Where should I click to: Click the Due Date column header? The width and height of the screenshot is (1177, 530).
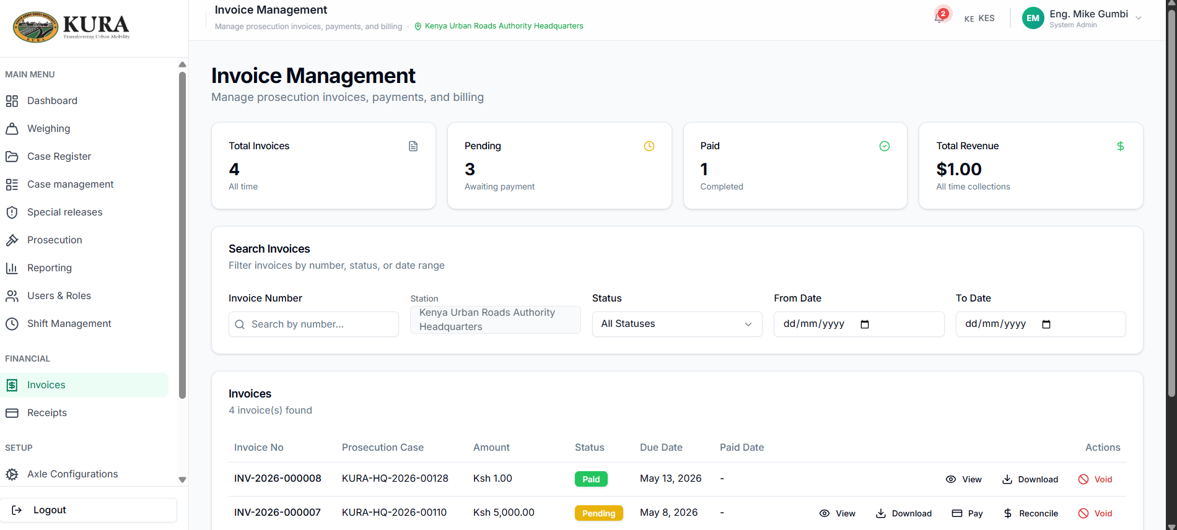point(661,448)
